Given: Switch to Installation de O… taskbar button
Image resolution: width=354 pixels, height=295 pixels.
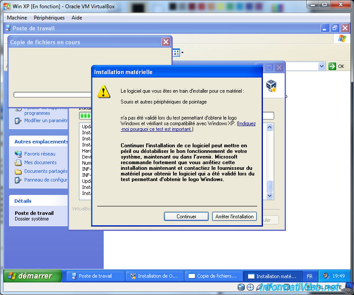Looking at the screenshot, I should tap(154, 276).
